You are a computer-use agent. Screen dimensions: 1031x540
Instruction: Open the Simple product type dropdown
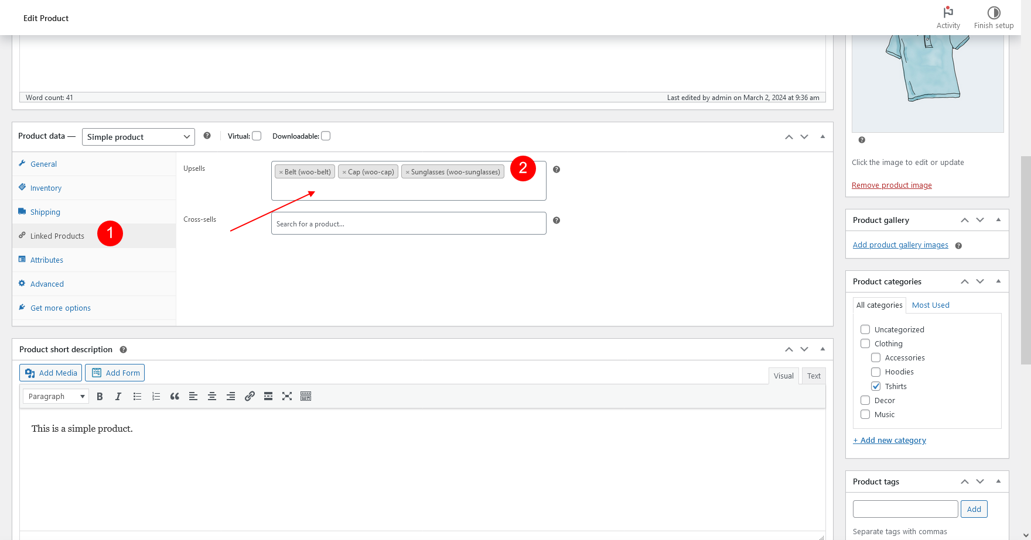pyautogui.click(x=138, y=137)
